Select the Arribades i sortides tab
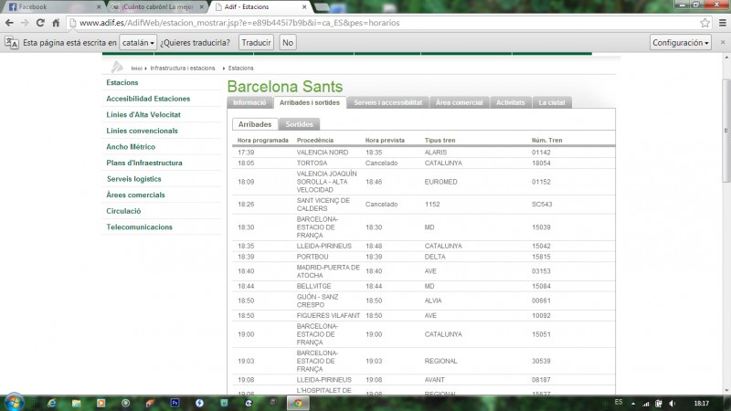Screen dimensions: 731x411 tap(310, 102)
